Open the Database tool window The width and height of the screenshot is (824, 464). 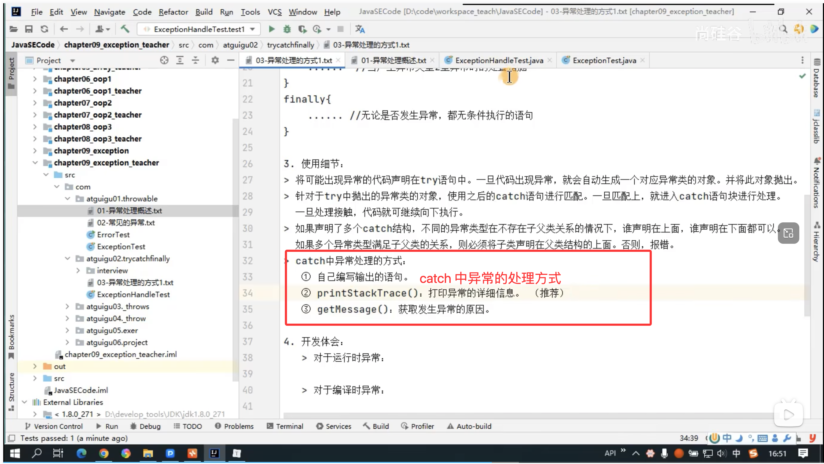(x=817, y=78)
